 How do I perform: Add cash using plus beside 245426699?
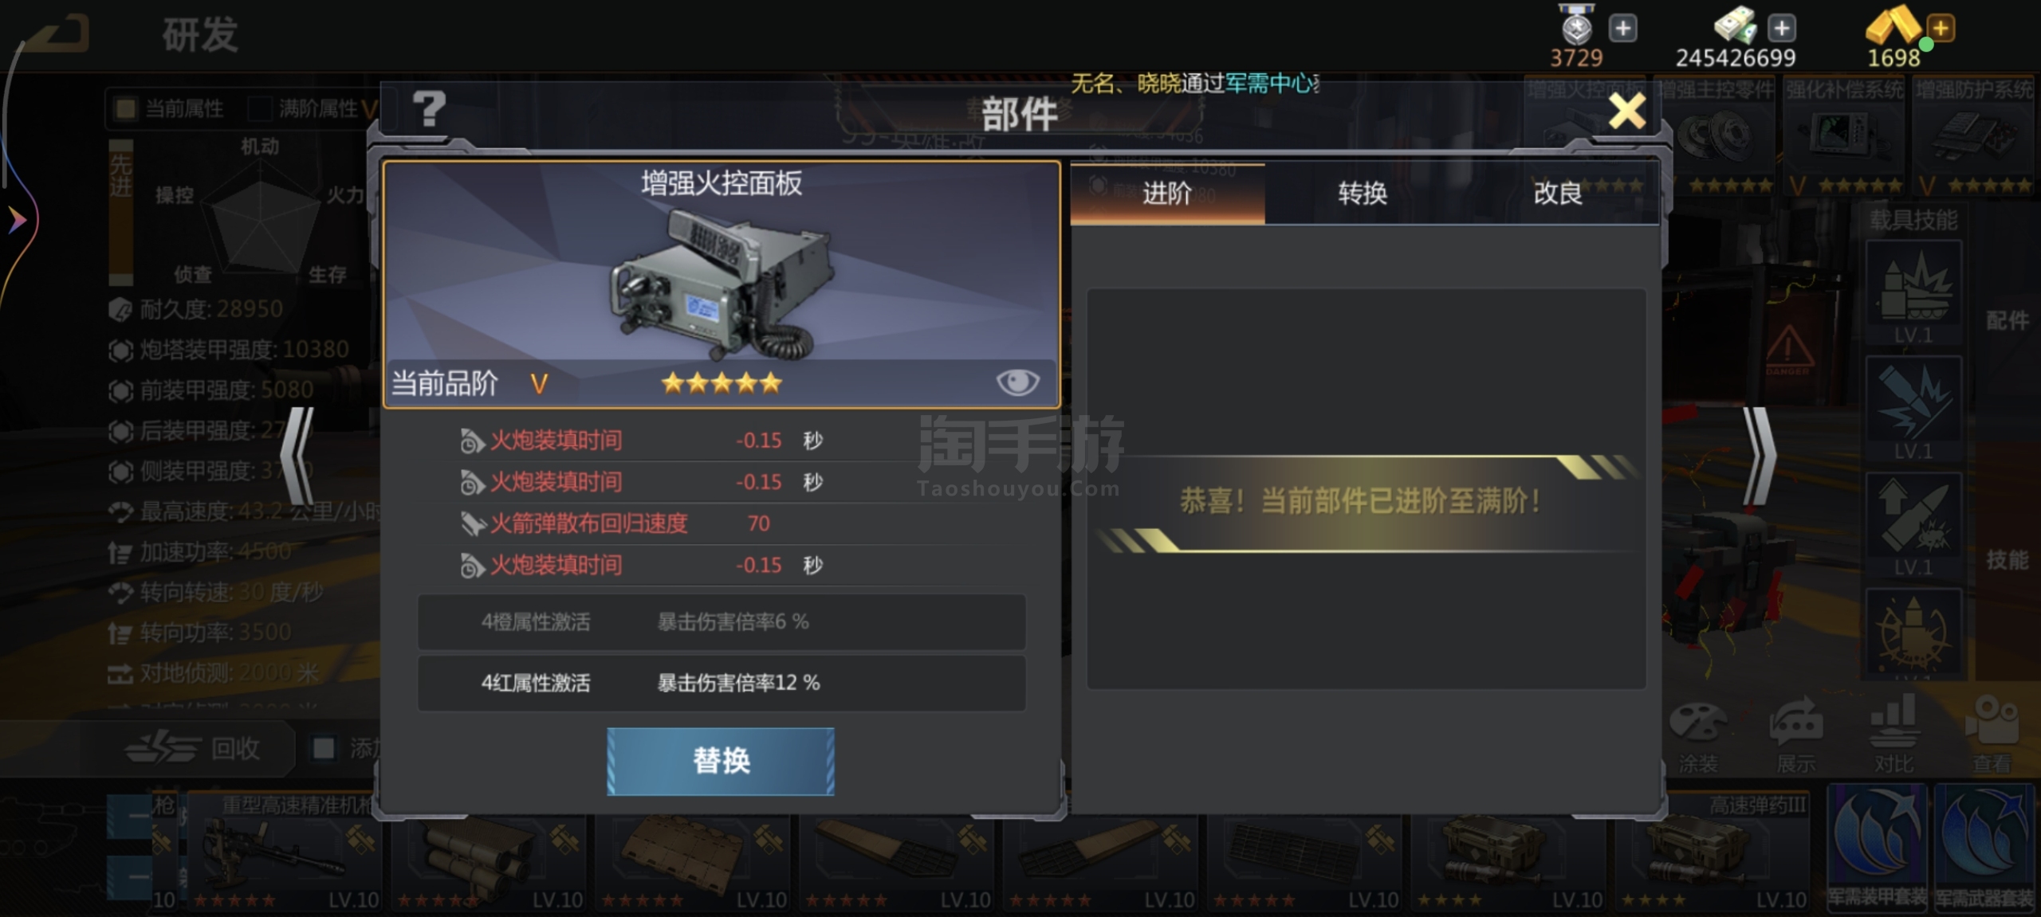coord(1781,29)
